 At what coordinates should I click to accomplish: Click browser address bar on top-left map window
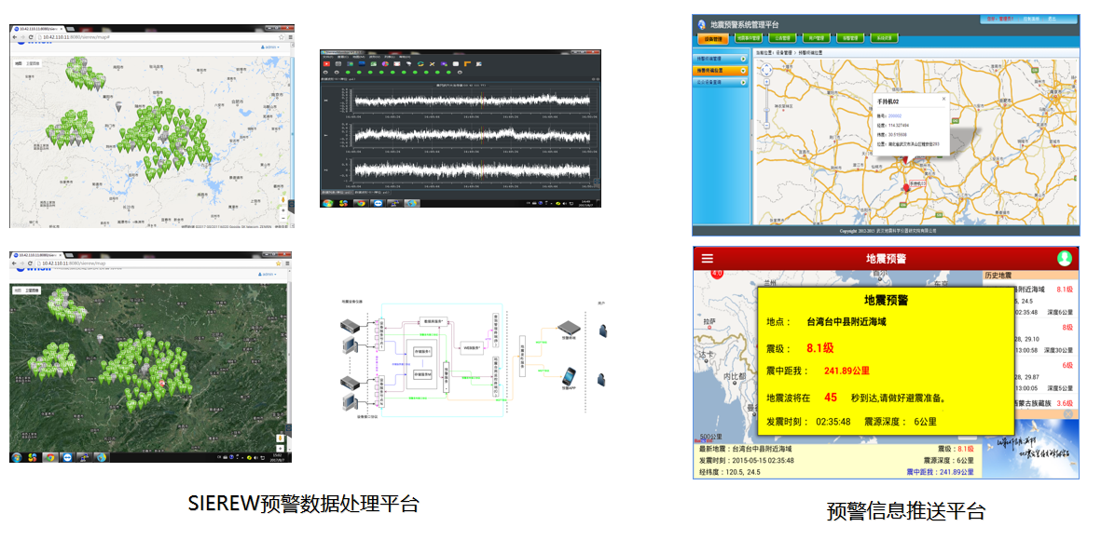pyautogui.click(x=140, y=37)
